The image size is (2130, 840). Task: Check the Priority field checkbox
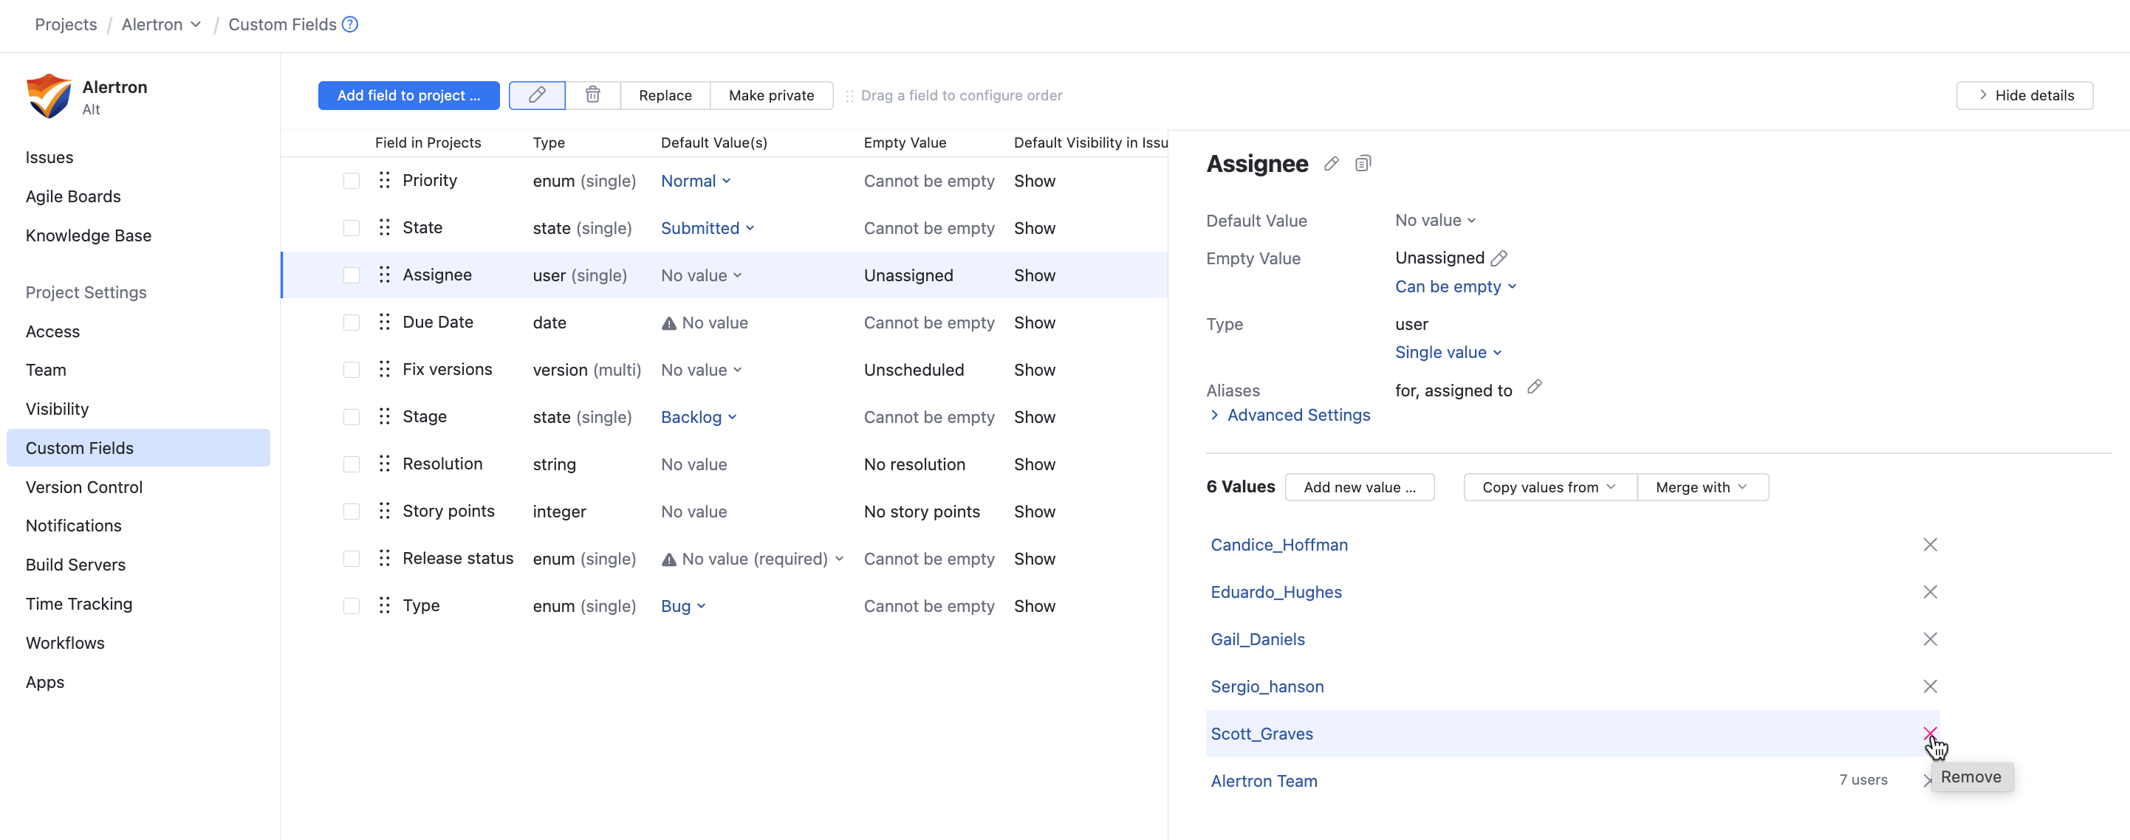pos(352,181)
